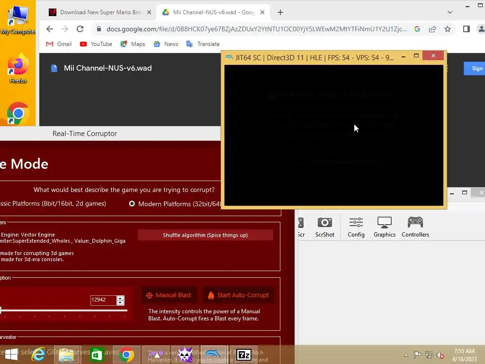
Task: Click the intensity value field showing 12942
Action: (x=103, y=300)
